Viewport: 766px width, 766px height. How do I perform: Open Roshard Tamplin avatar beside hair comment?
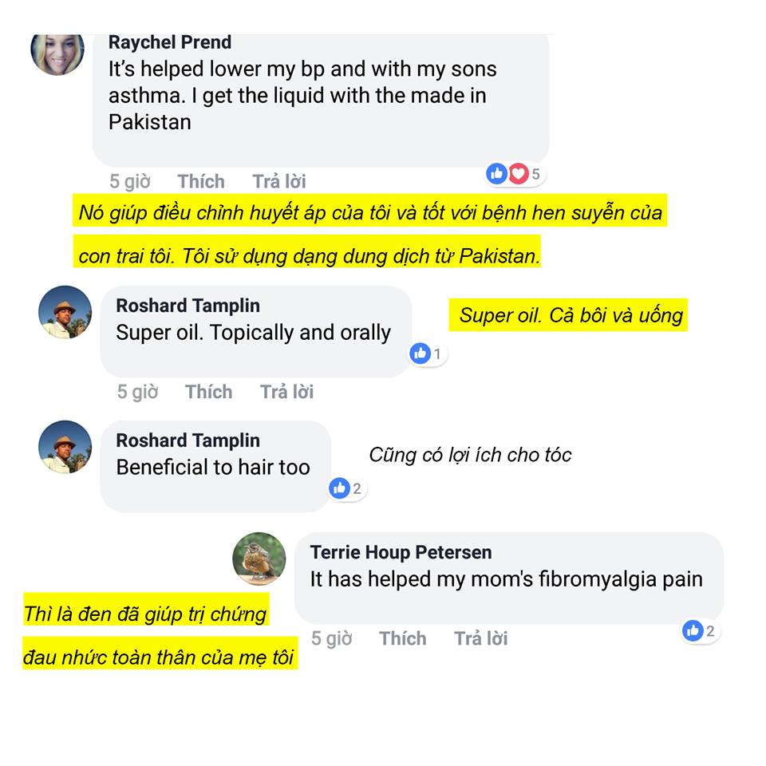click(65, 447)
